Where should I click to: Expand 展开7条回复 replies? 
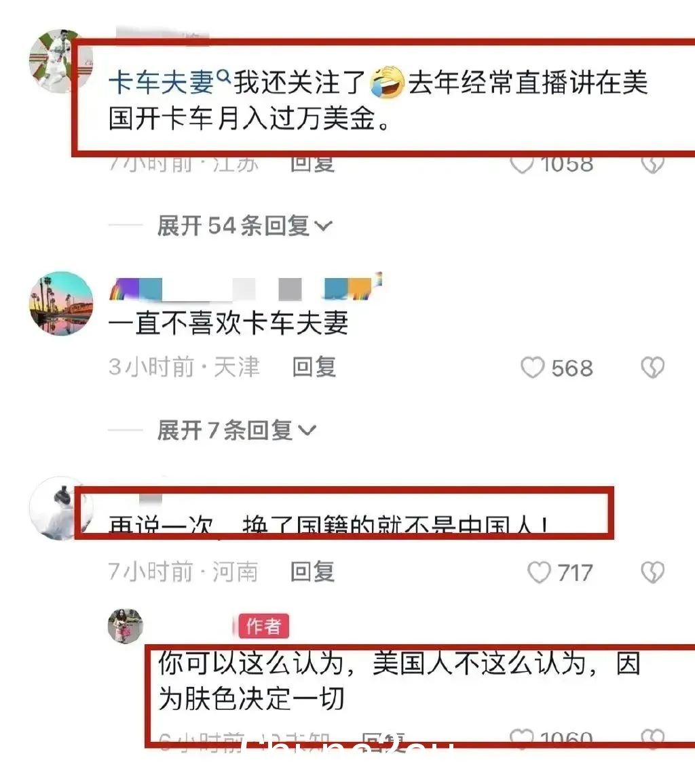[x=236, y=431]
